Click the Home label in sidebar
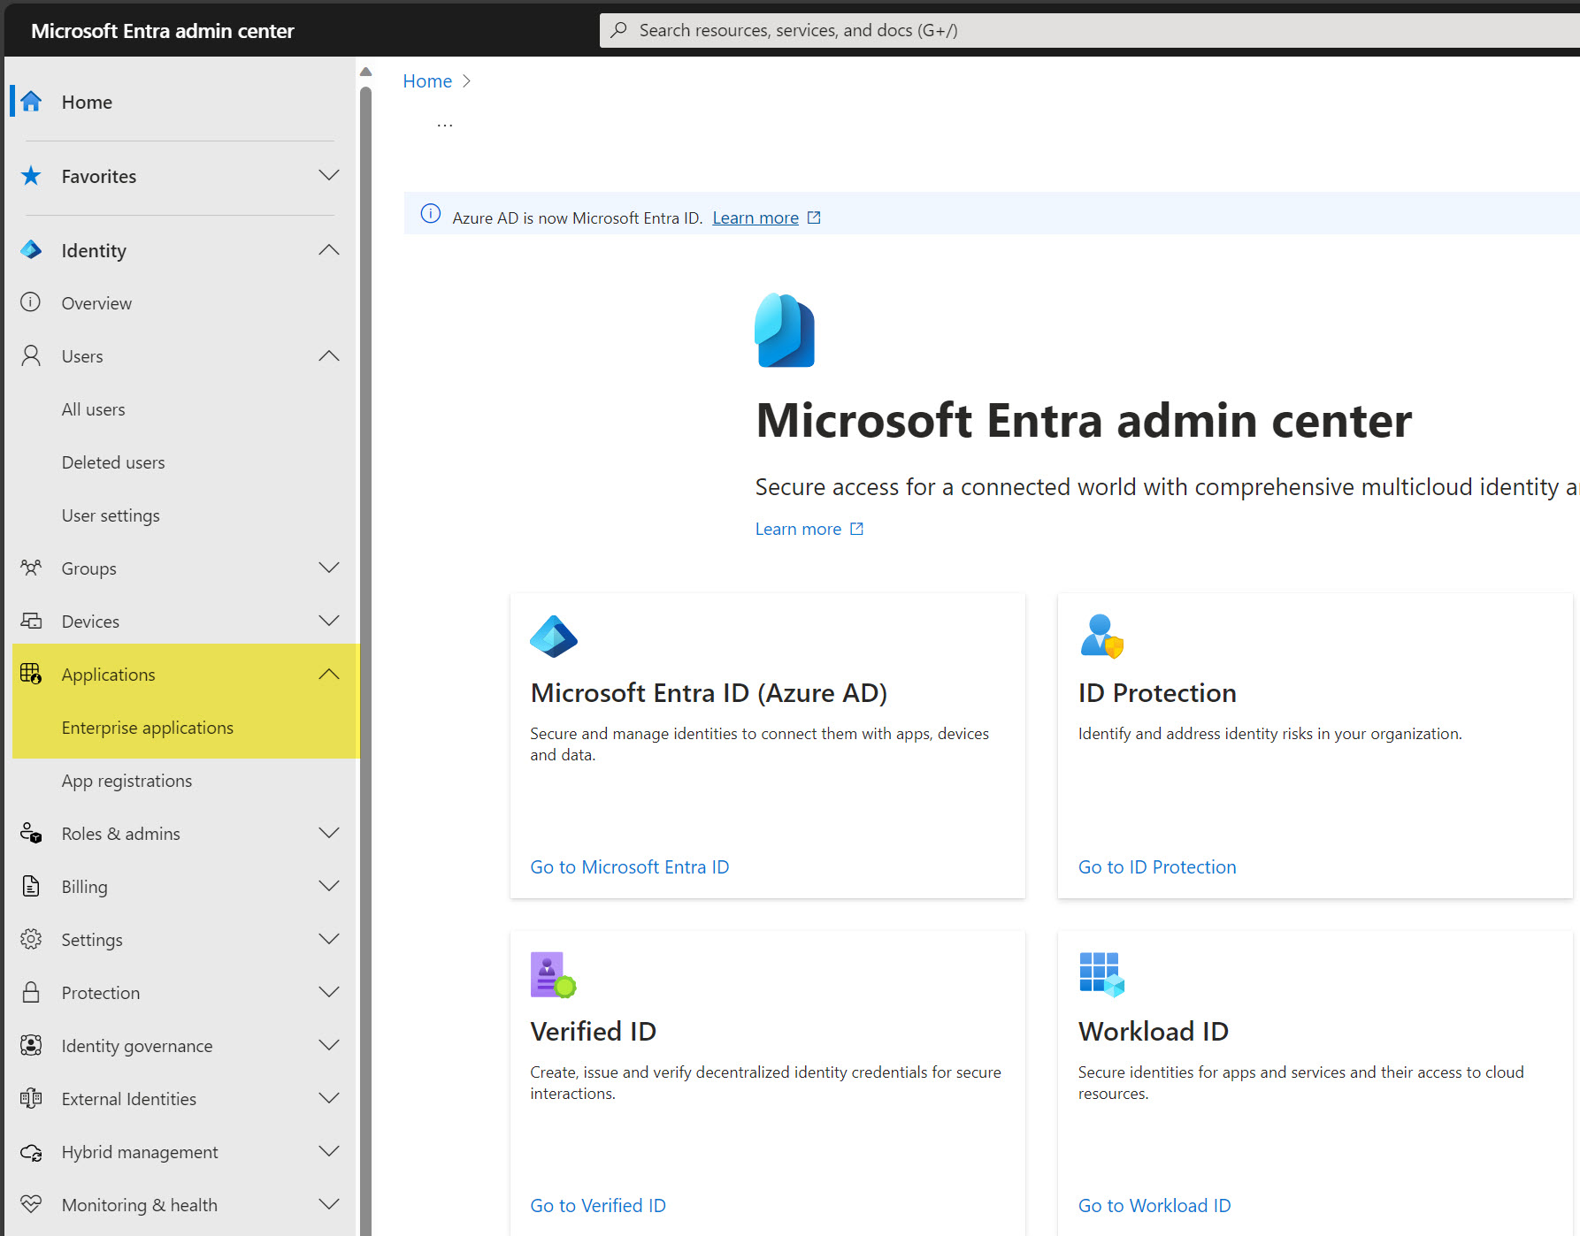Screen dimensions: 1580x1236 tap(87, 103)
